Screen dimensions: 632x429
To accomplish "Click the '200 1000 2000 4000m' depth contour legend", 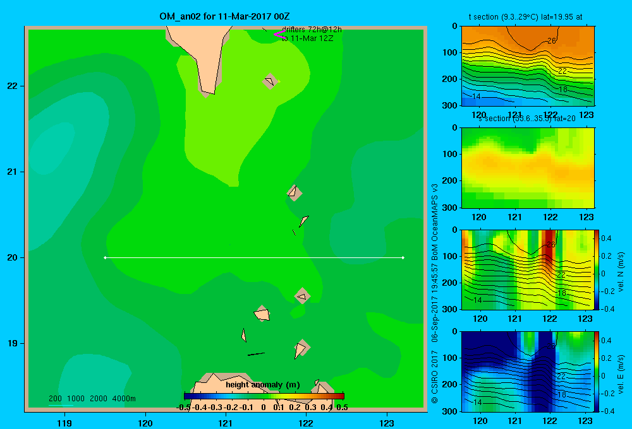I will pos(92,399).
